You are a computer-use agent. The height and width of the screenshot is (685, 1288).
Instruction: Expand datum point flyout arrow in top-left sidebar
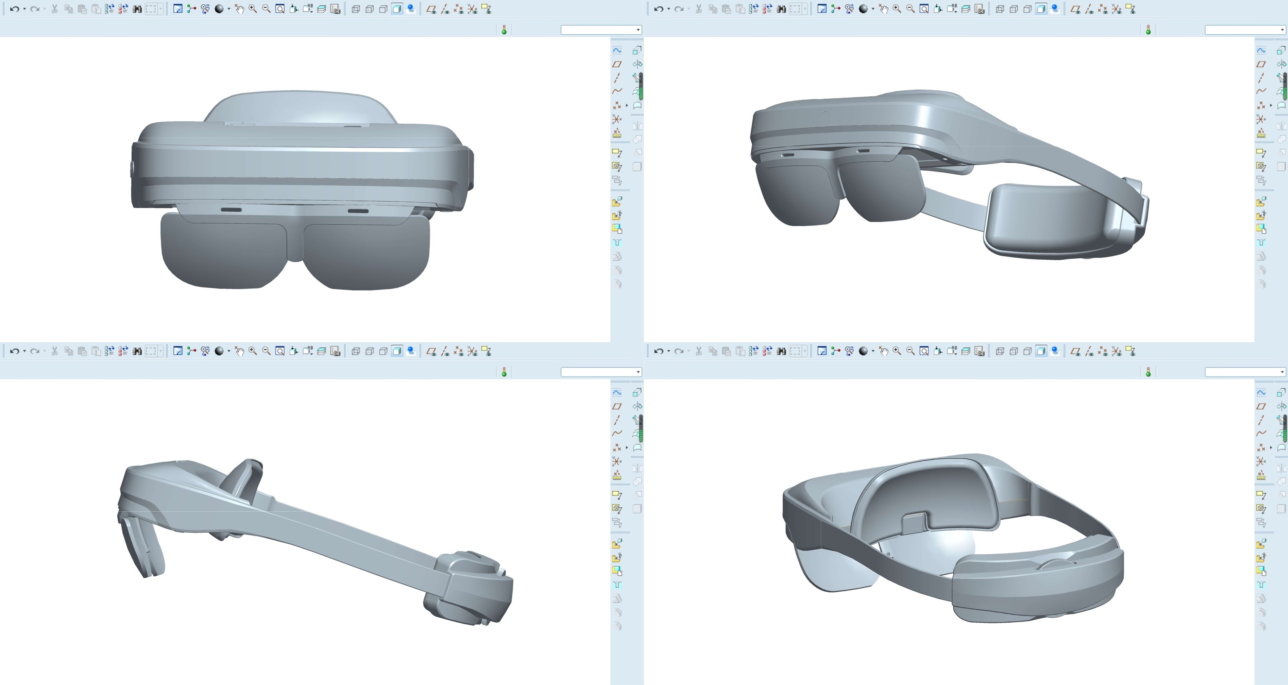point(626,105)
